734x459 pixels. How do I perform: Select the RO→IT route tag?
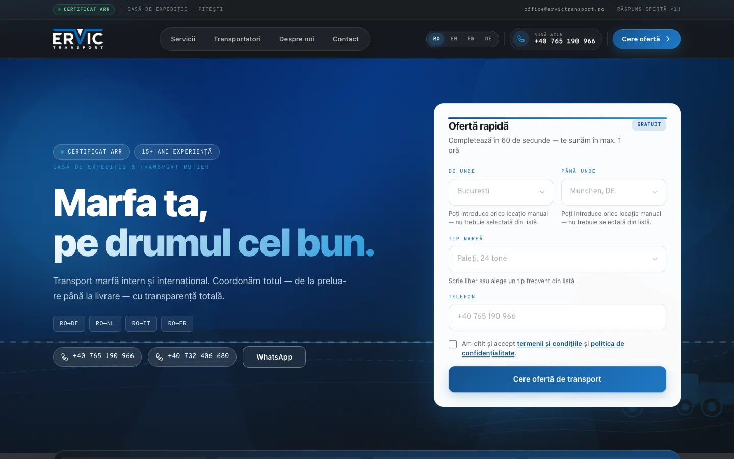[141, 324]
